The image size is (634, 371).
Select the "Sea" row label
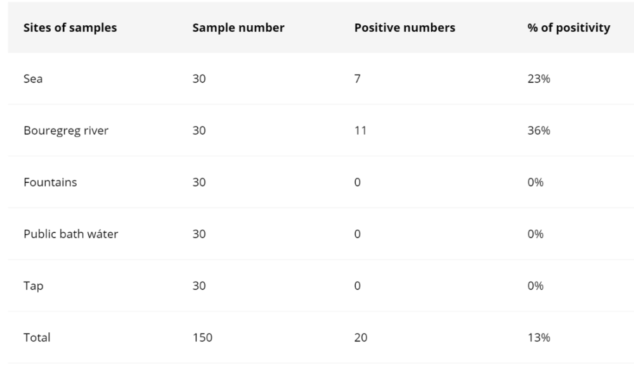(32, 79)
